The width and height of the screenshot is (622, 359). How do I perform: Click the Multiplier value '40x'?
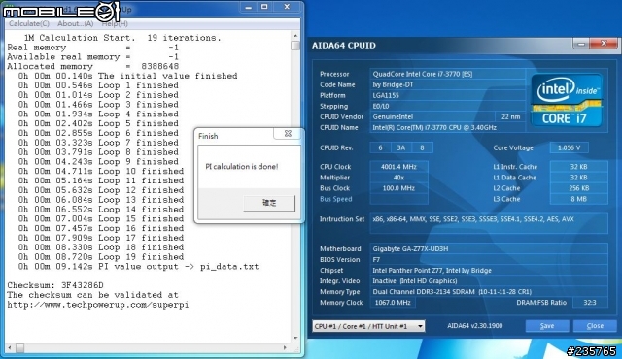click(x=398, y=178)
